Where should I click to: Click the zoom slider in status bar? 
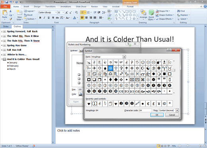[x=187, y=146]
